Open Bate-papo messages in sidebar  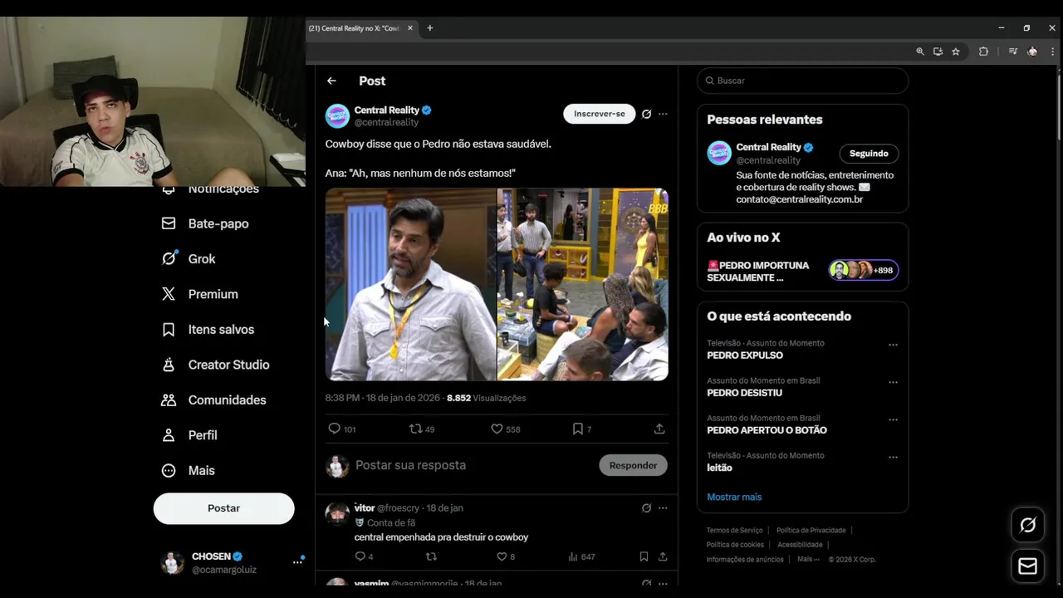pos(205,223)
